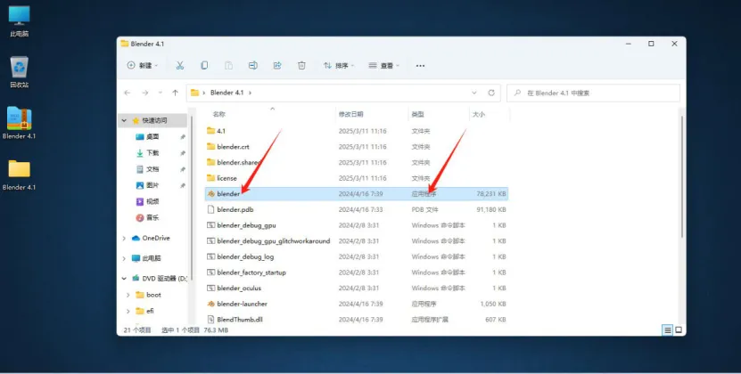Open 音乐 (Music) in sidebar
Viewport: 741px width, 374px height.
click(152, 217)
